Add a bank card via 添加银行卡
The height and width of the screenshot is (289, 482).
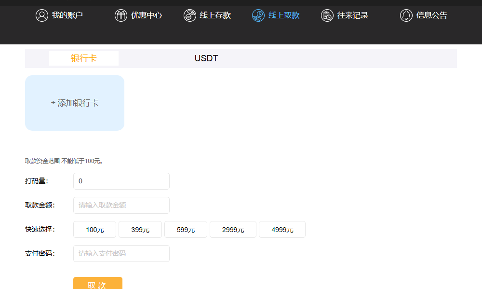75,103
